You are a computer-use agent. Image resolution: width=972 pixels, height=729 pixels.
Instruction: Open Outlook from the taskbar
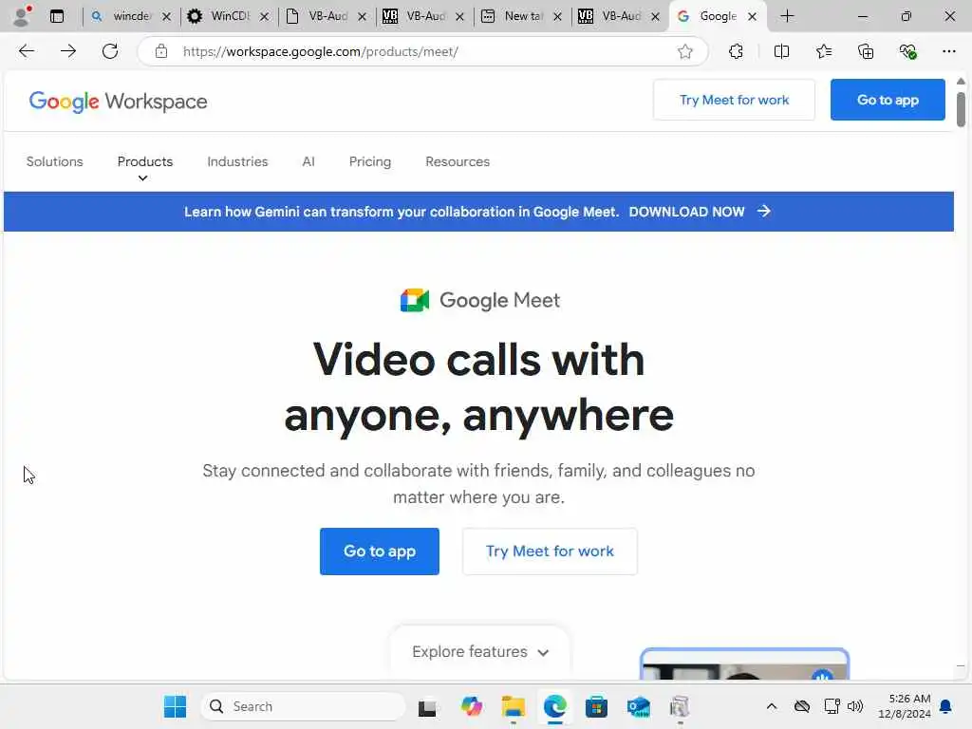(x=638, y=706)
